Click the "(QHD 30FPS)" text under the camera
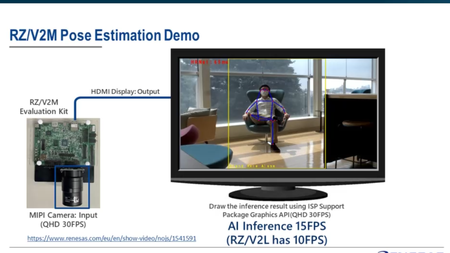This screenshot has width=450, height=253. click(x=63, y=225)
